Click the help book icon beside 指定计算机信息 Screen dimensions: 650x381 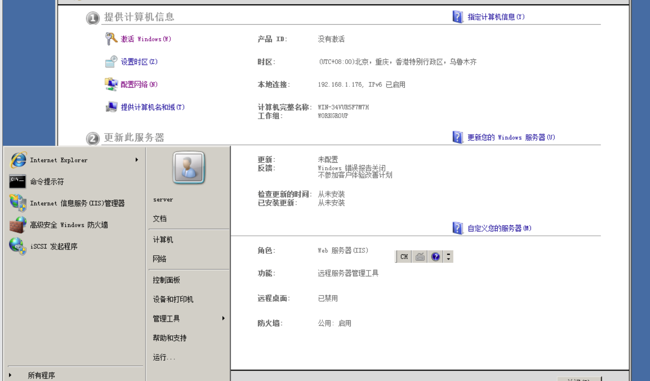pos(458,17)
